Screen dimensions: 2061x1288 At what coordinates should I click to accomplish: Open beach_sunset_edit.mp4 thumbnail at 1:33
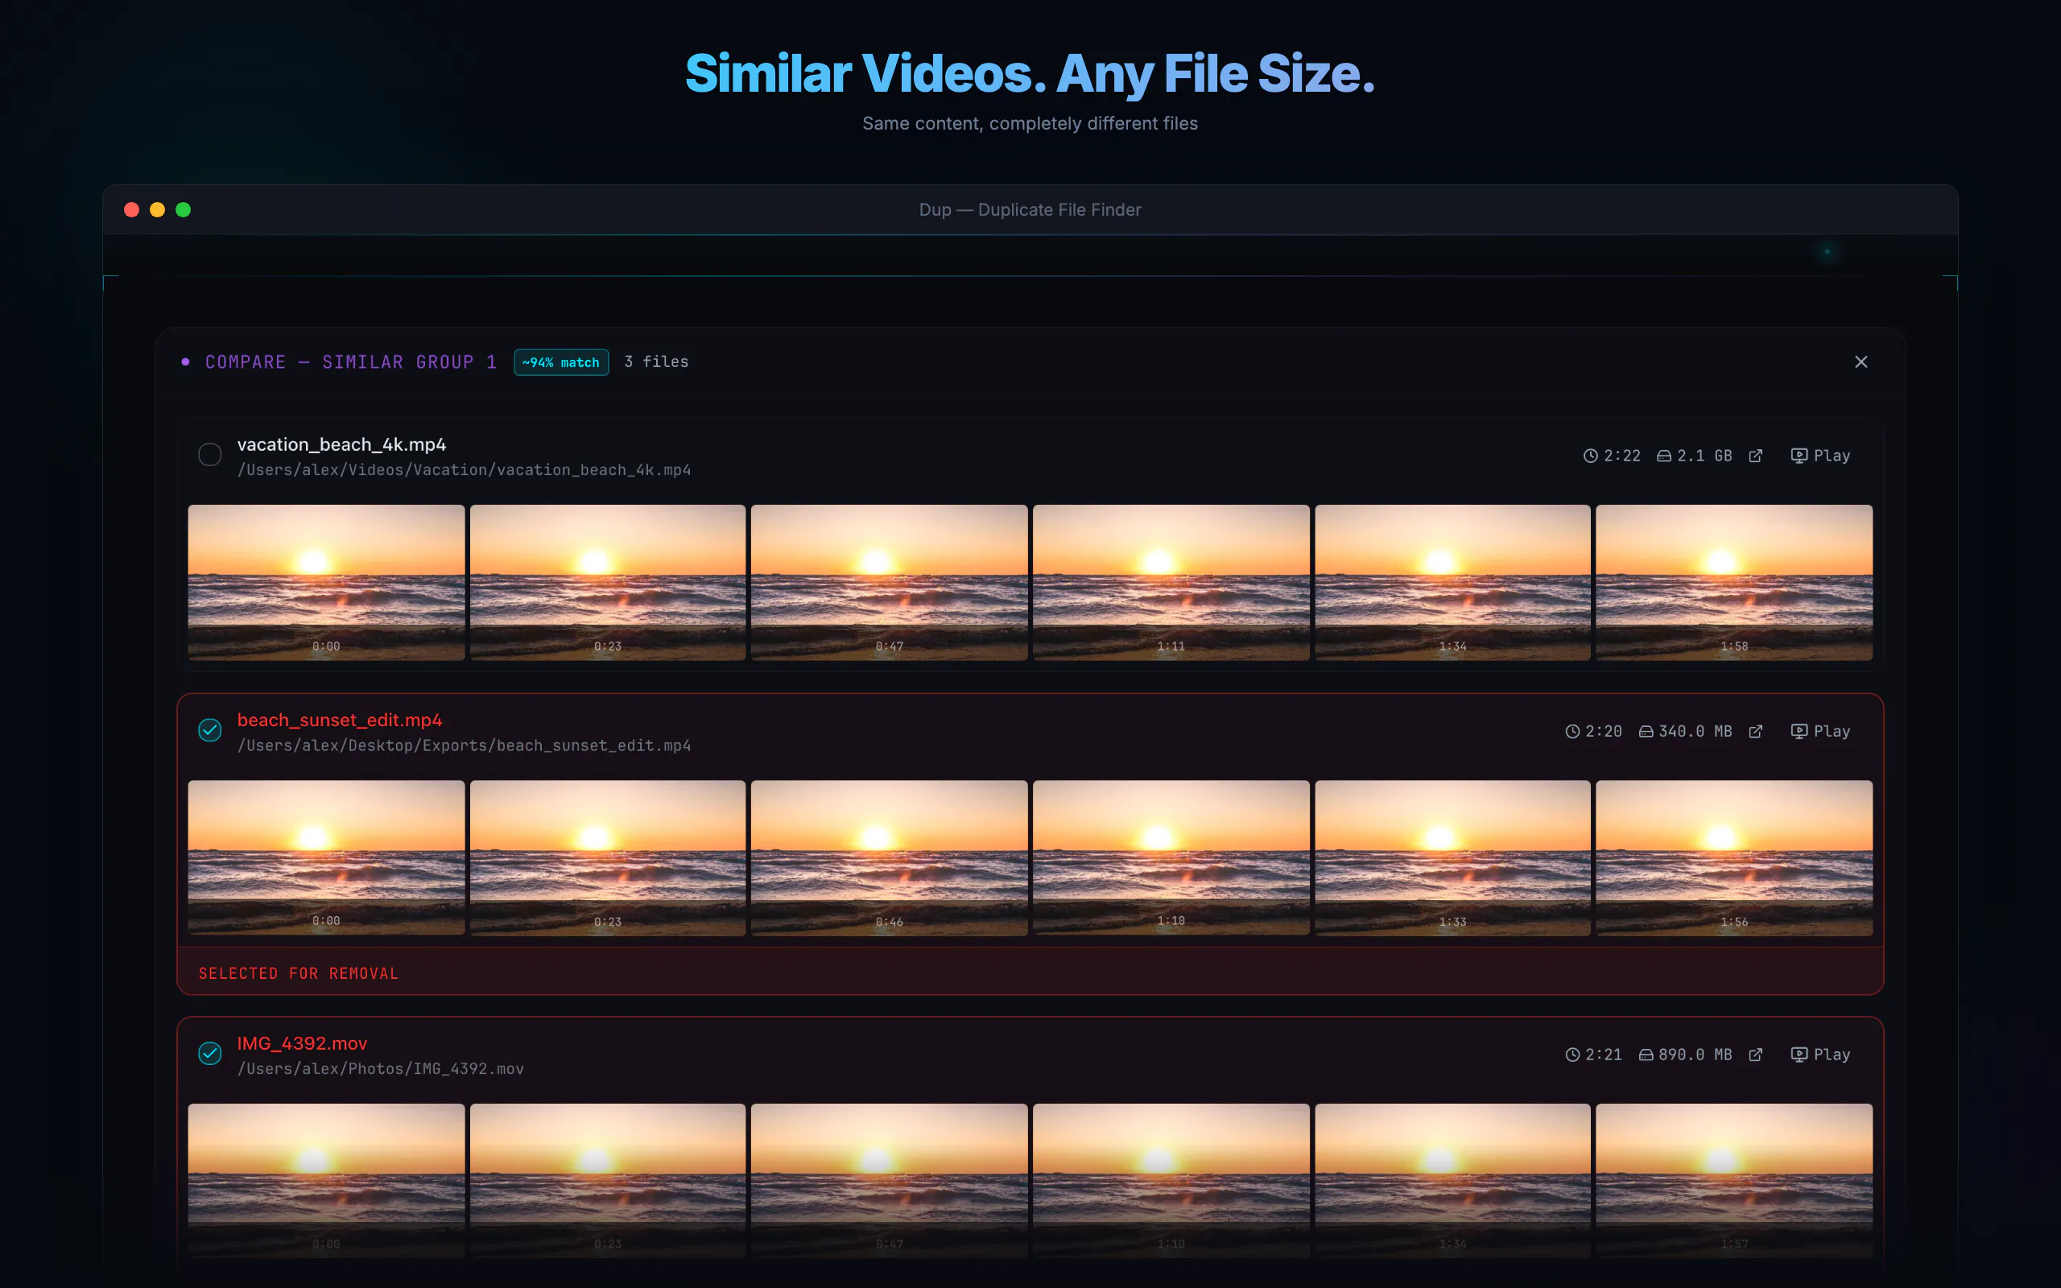[1453, 858]
